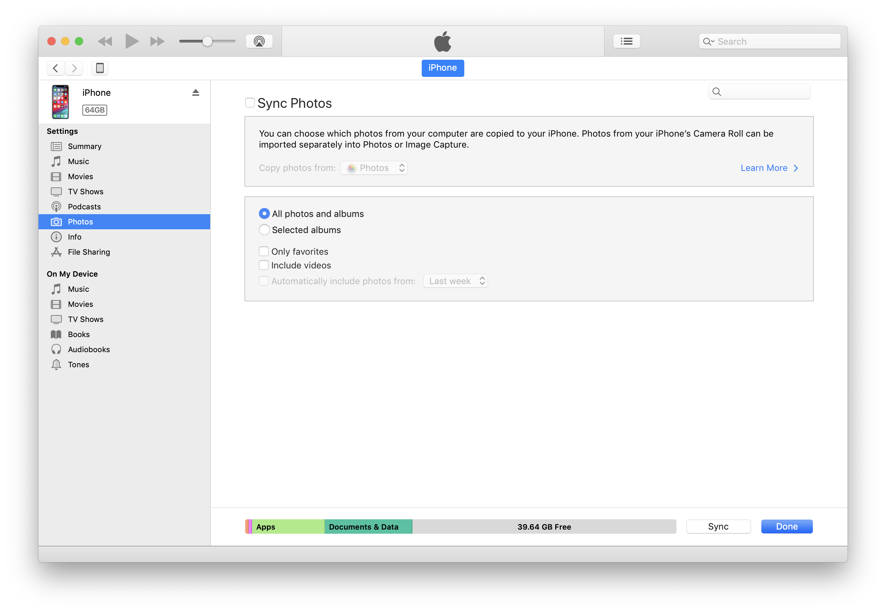This screenshot has width=886, height=613.
Task: Click the Apps storage segment
Action: pyautogui.click(x=288, y=527)
